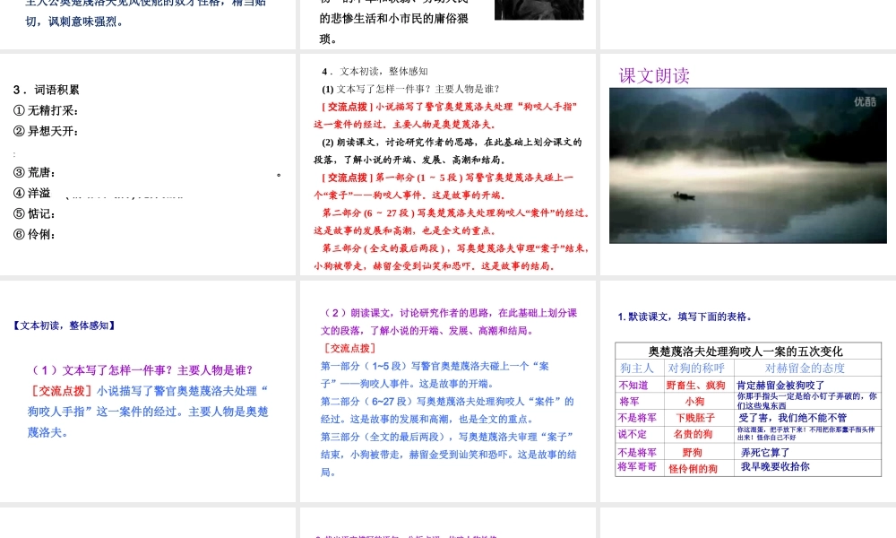Select the cell 肯定赫留金被狗咬了

pyautogui.click(x=780, y=386)
